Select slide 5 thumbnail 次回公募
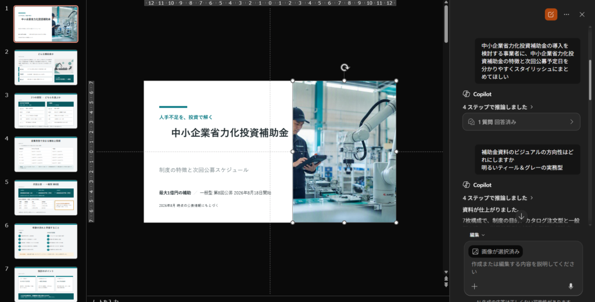This screenshot has width=595, height=302. click(46, 198)
